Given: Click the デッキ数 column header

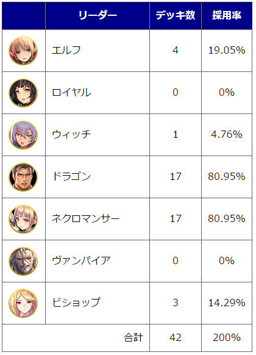Looking at the screenshot, I should (176, 16).
